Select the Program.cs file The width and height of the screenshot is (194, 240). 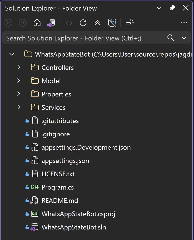pyautogui.click(x=58, y=187)
